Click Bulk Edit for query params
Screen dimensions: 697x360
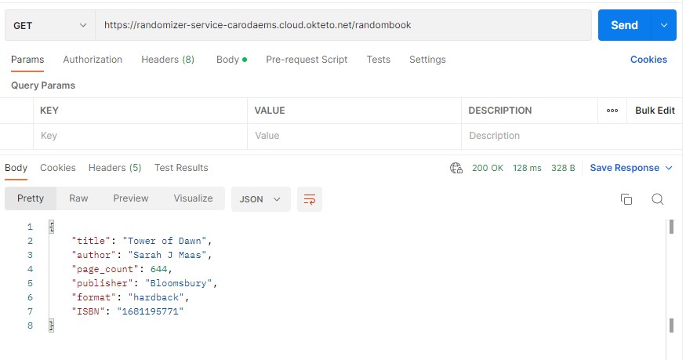655,111
